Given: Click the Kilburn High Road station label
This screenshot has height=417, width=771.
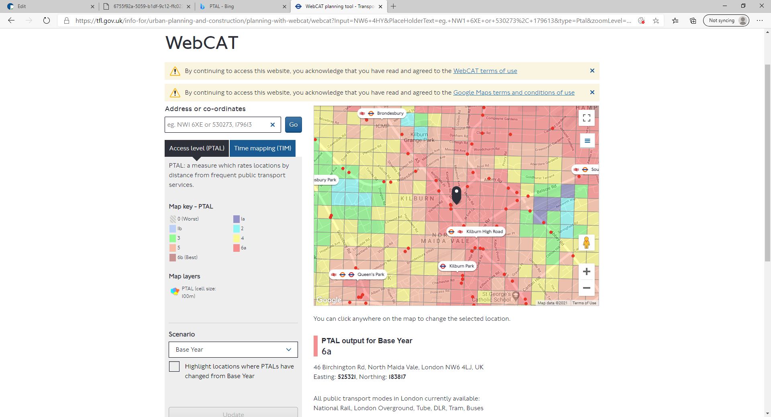Looking at the screenshot, I should (x=476, y=231).
